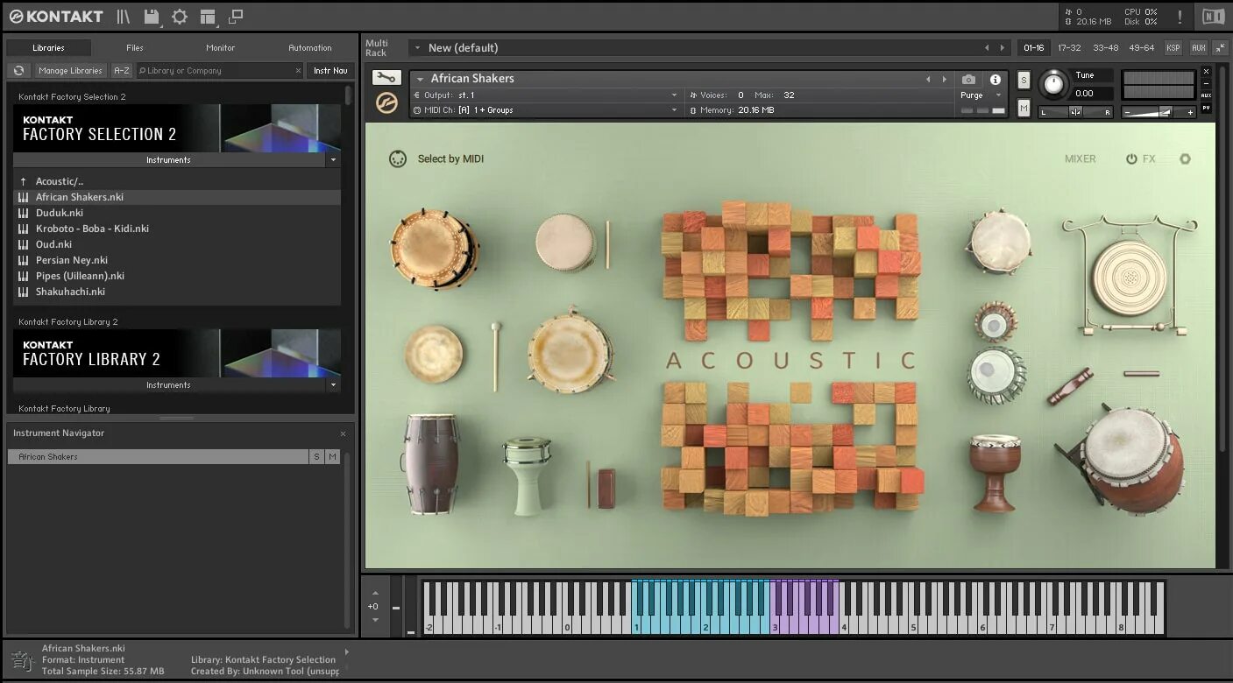Toggle KSP multi script editor

pyautogui.click(x=1173, y=47)
